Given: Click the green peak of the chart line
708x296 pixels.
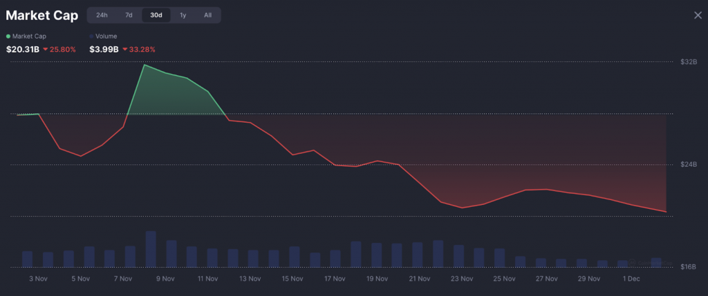Looking at the screenshot, I should (144, 65).
